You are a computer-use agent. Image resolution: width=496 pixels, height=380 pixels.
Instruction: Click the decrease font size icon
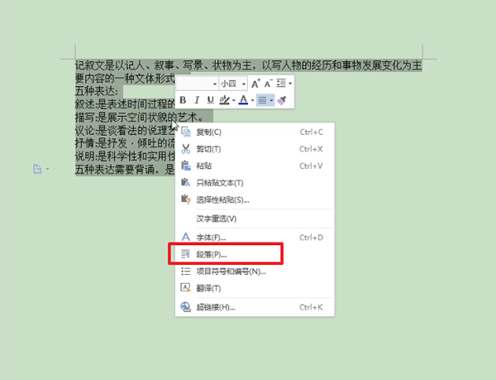(269, 84)
